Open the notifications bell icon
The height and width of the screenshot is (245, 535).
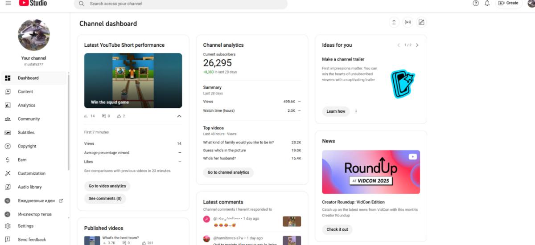tap(487, 3)
